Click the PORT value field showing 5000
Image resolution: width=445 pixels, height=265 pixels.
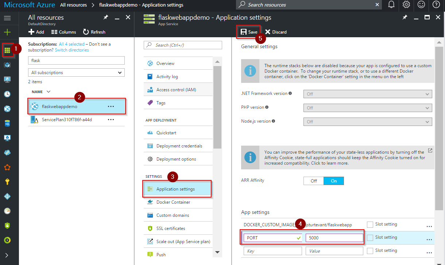334,238
